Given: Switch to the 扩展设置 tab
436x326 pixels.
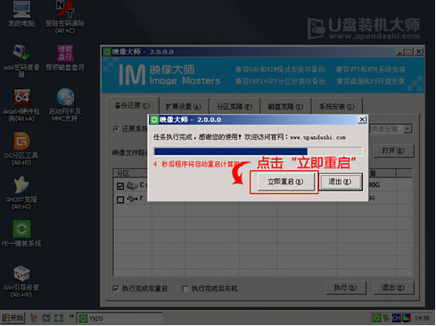Looking at the screenshot, I should [x=183, y=106].
